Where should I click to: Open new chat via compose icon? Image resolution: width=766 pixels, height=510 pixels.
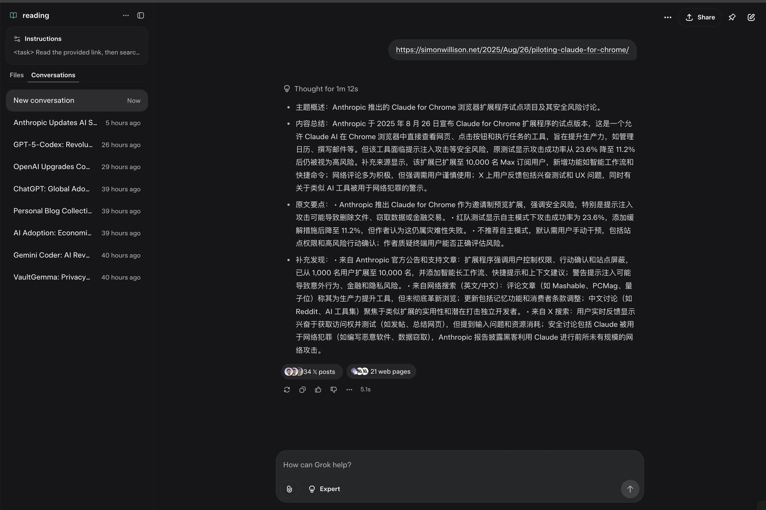(x=751, y=17)
